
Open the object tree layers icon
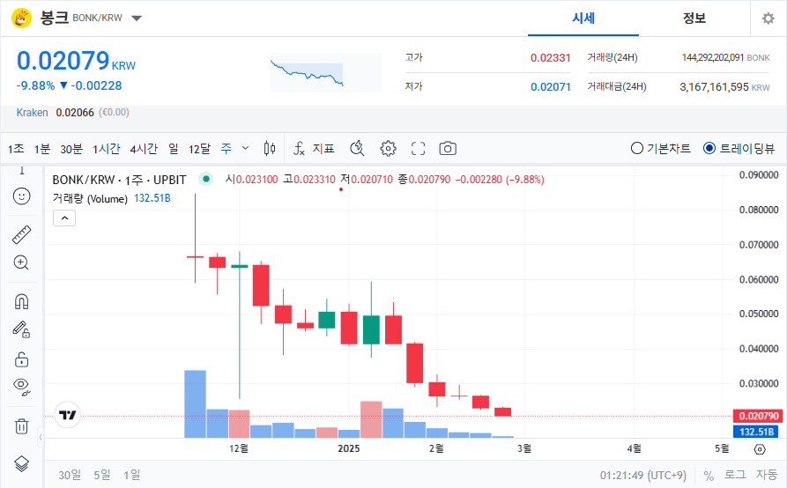21,464
